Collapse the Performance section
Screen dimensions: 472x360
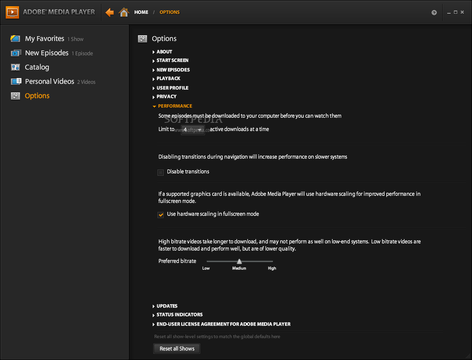172,106
